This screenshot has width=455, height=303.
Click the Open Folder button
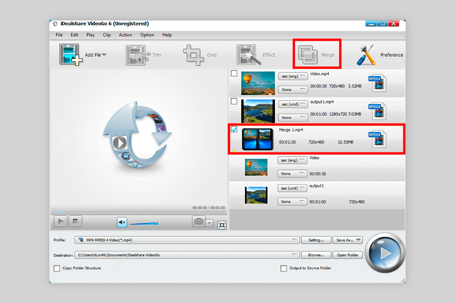coord(347,255)
